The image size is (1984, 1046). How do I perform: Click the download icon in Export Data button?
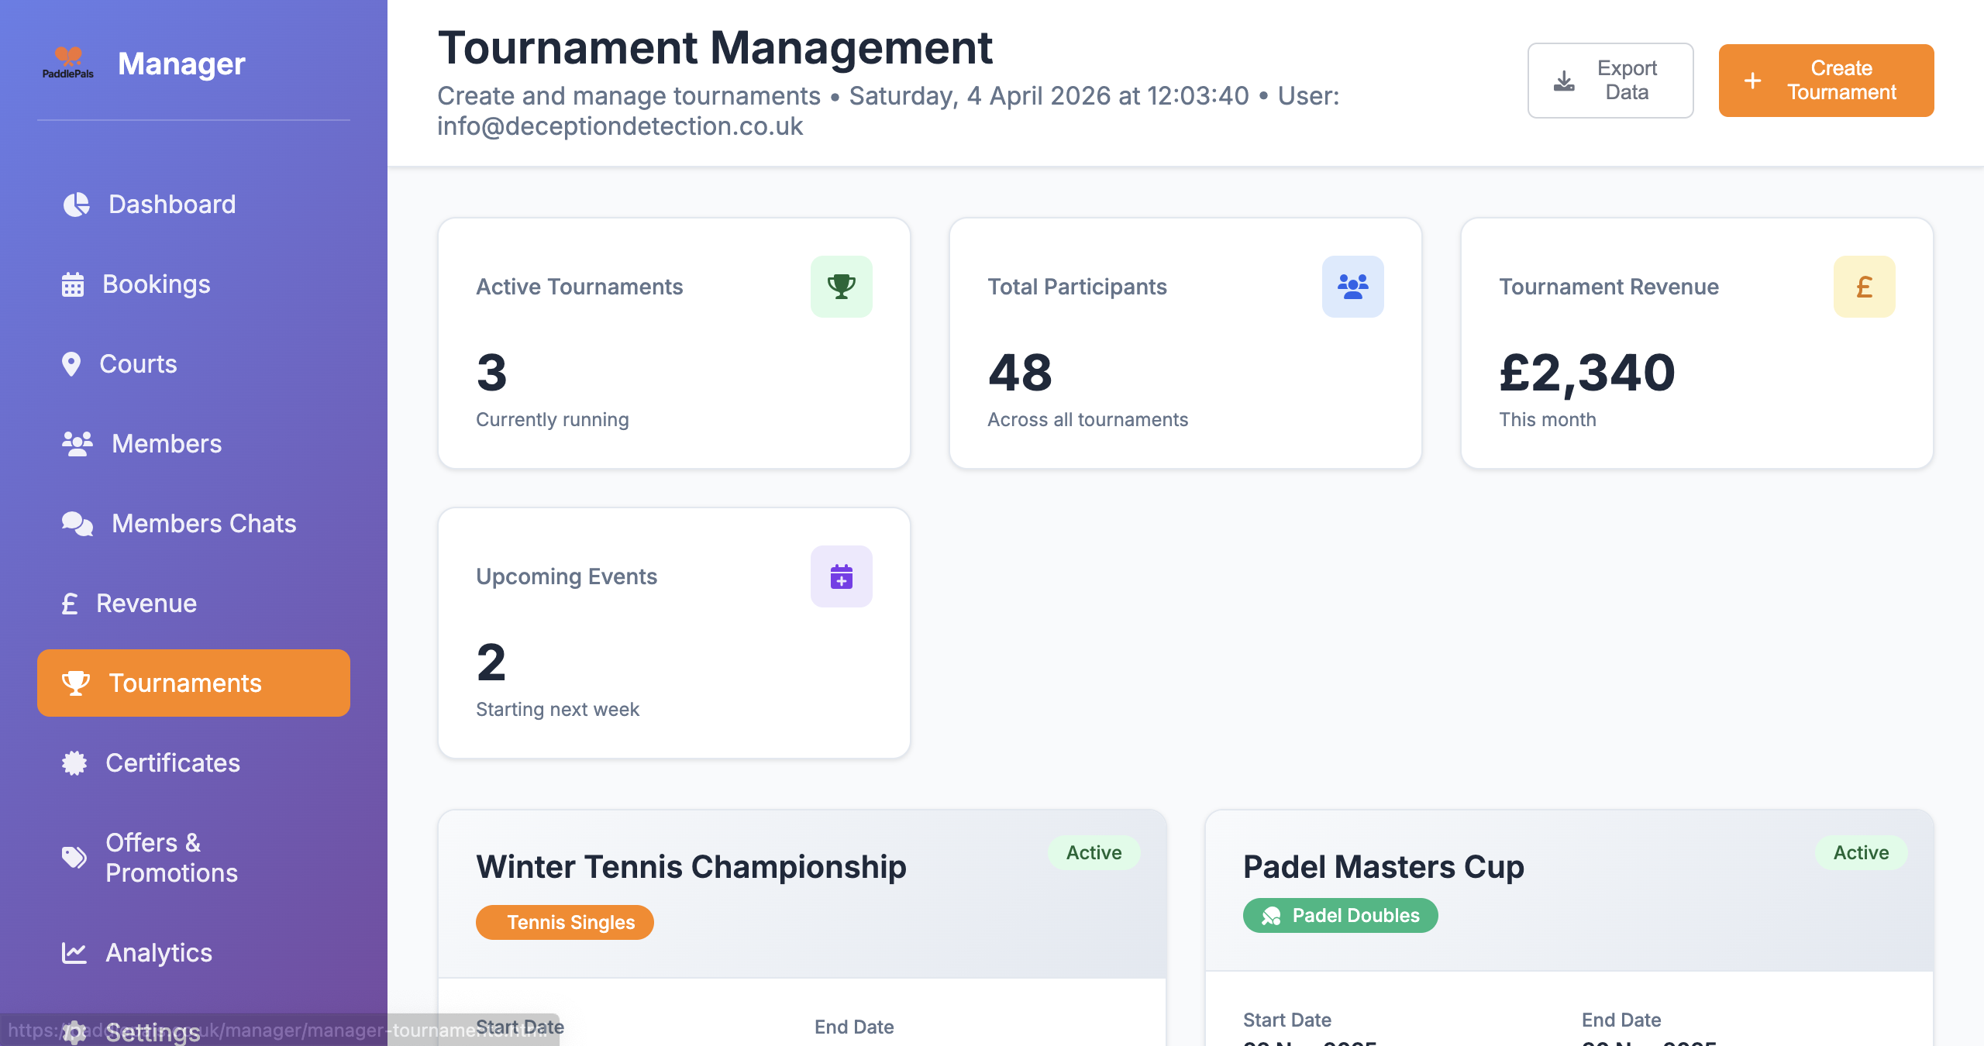point(1564,81)
